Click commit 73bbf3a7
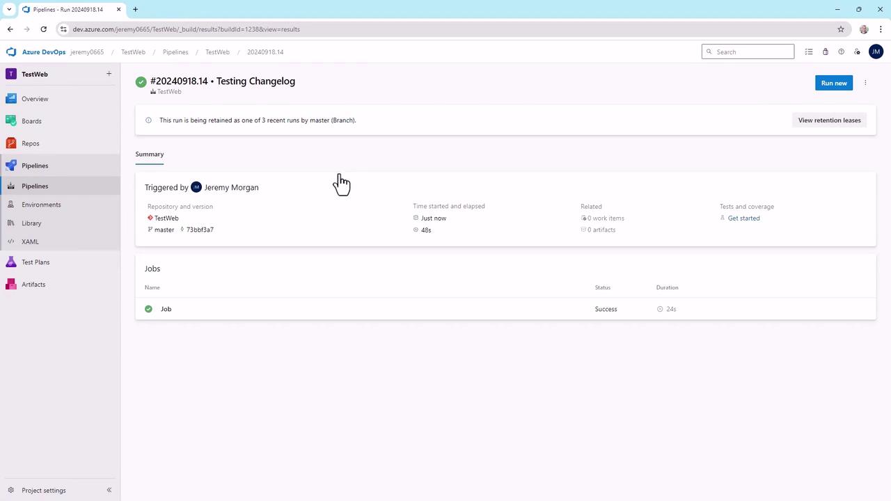Screen dimensions: 891x501 click(x=200, y=230)
